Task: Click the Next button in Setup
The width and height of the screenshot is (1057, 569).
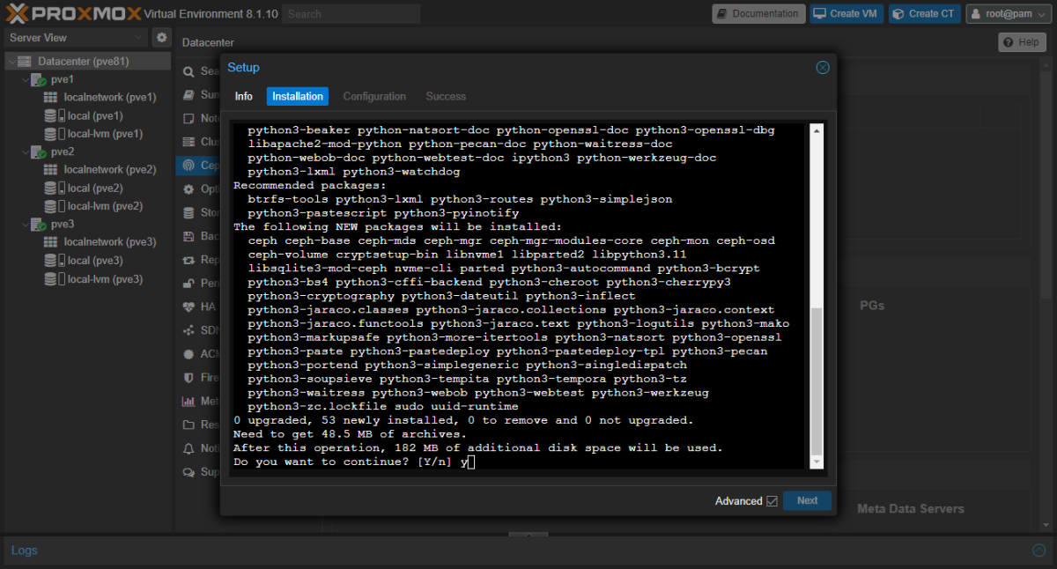Action: (x=807, y=500)
